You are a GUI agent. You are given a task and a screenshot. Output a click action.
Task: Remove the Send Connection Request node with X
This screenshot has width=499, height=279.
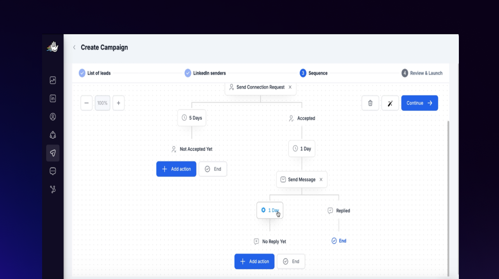click(290, 87)
